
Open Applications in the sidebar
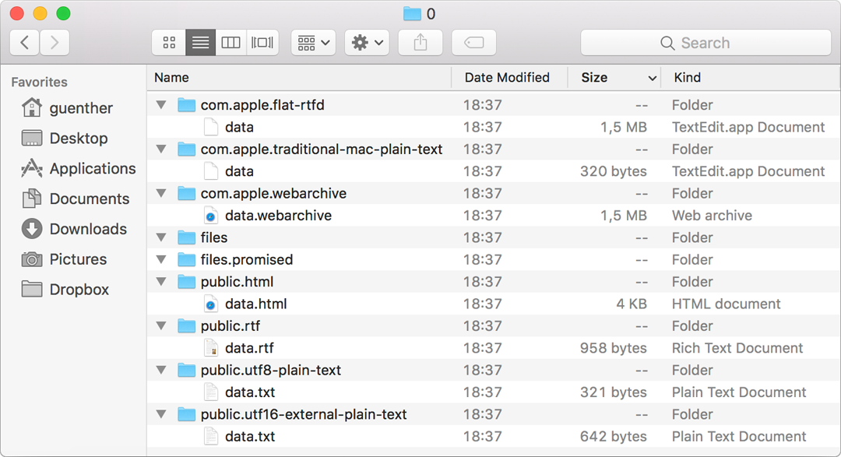click(79, 168)
